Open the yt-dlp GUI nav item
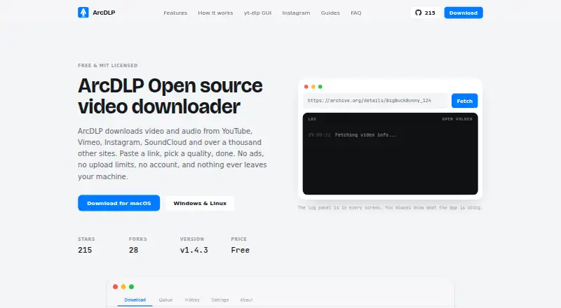561x308 pixels. point(257,13)
